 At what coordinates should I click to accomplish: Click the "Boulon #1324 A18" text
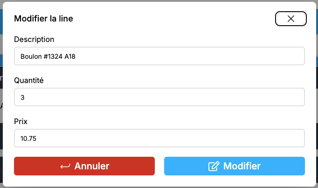(x=48, y=56)
